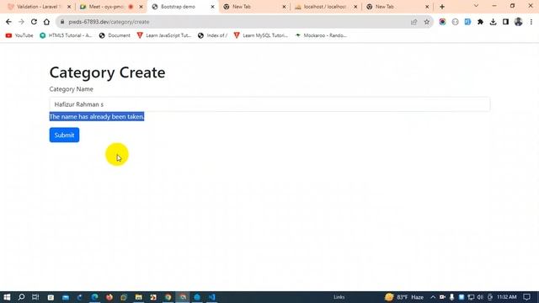The image size is (539, 303).
Task: Bookmark this page with the star icon
Action: tap(427, 22)
